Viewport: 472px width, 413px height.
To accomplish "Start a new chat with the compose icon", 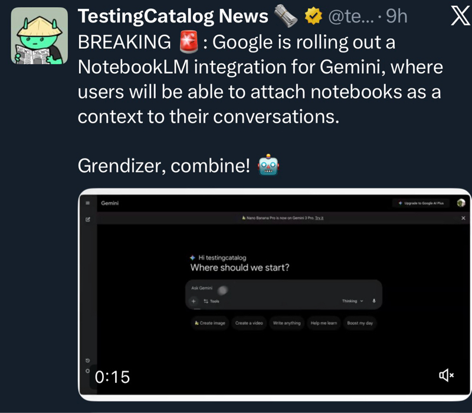I will (88, 219).
